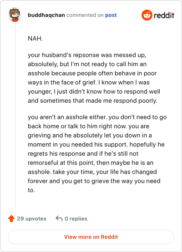Click the paragraph starting "you aren't an asshole"

coord(97,154)
